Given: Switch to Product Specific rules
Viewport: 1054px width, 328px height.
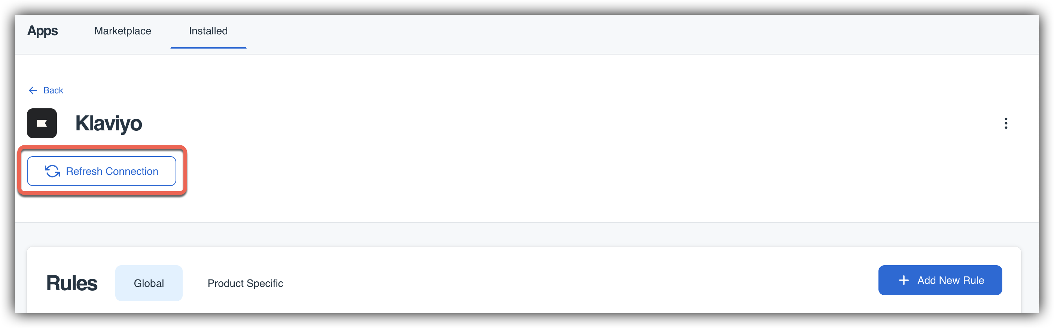Looking at the screenshot, I should click(x=245, y=283).
